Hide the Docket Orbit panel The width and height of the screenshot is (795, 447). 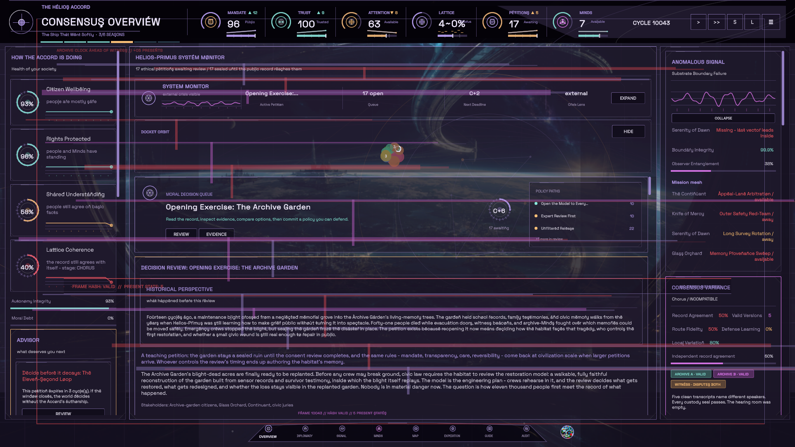[x=628, y=132]
